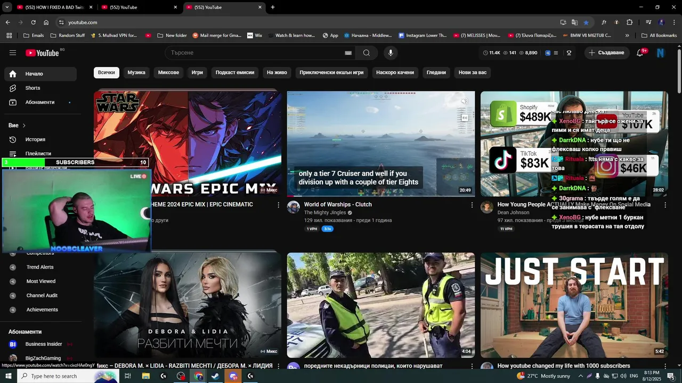The width and height of the screenshot is (682, 383).
Task: Open 'История' in sidebar
Action: 40,139
